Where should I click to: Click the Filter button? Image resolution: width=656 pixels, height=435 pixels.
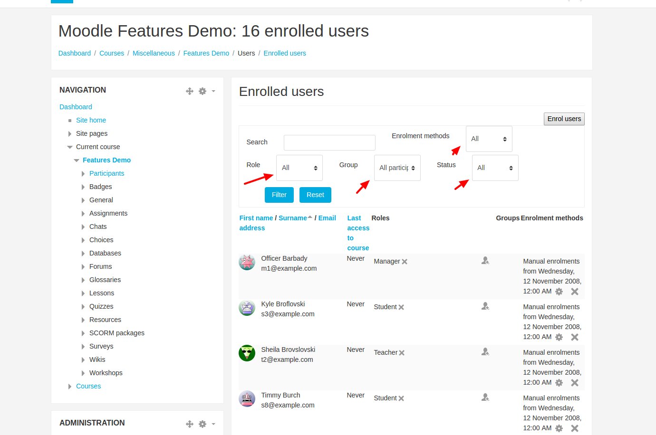(279, 195)
